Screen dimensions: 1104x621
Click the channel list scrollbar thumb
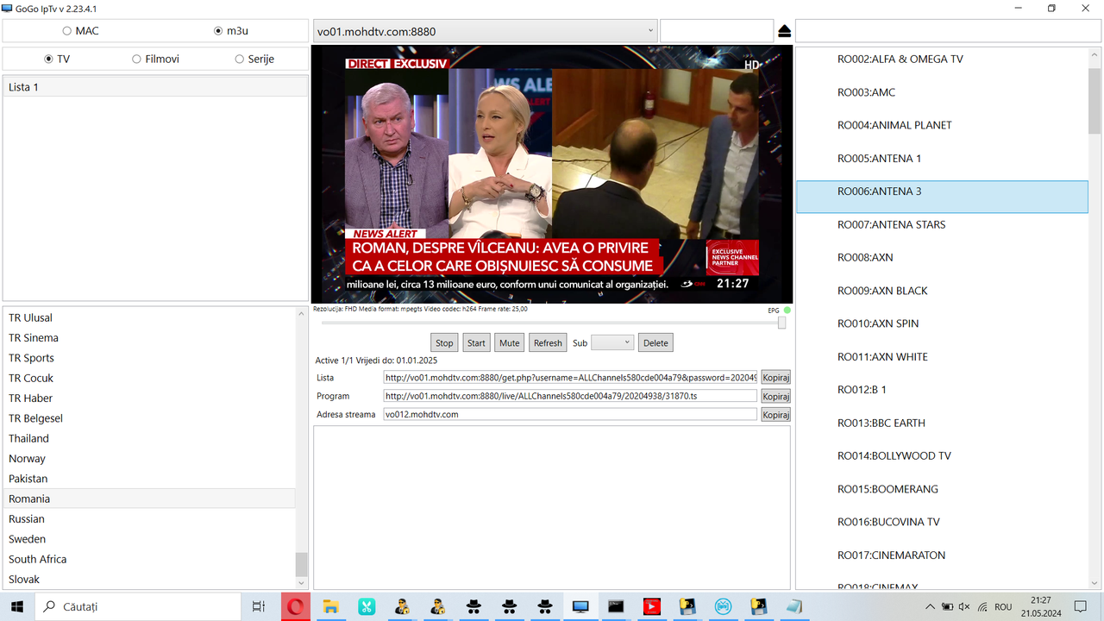[x=1095, y=101]
